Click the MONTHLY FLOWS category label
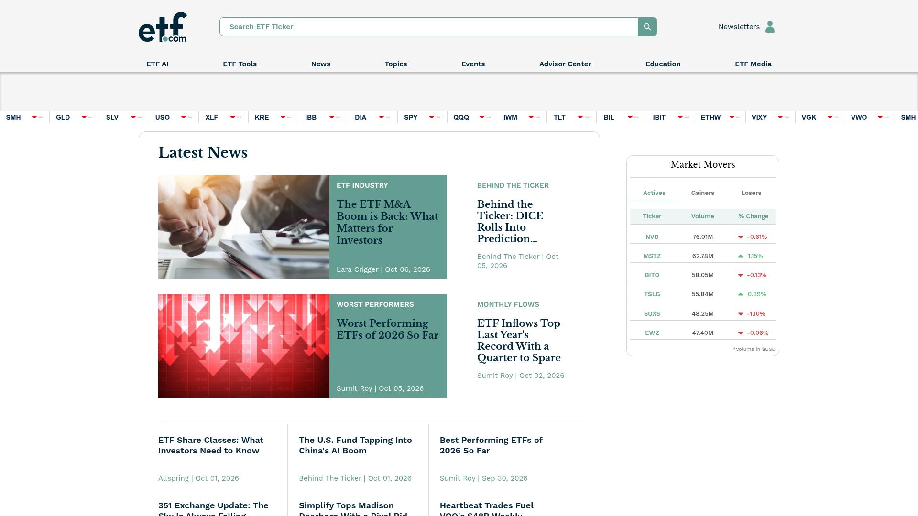918x516 pixels. click(508, 304)
